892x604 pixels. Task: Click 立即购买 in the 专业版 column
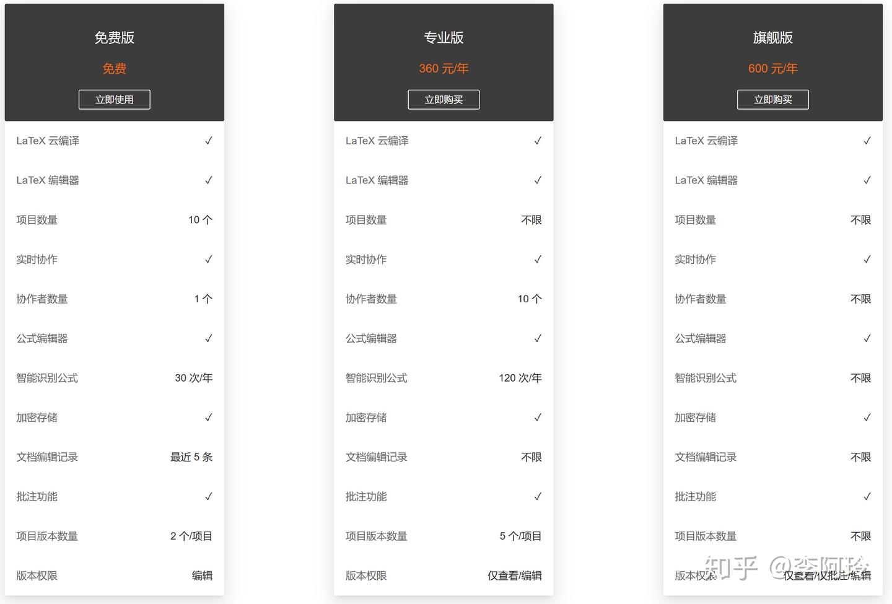tap(444, 99)
